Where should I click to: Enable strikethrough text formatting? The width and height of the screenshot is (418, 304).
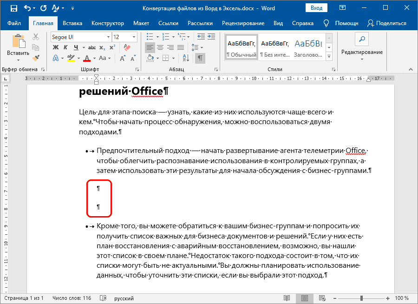coord(92,47)
